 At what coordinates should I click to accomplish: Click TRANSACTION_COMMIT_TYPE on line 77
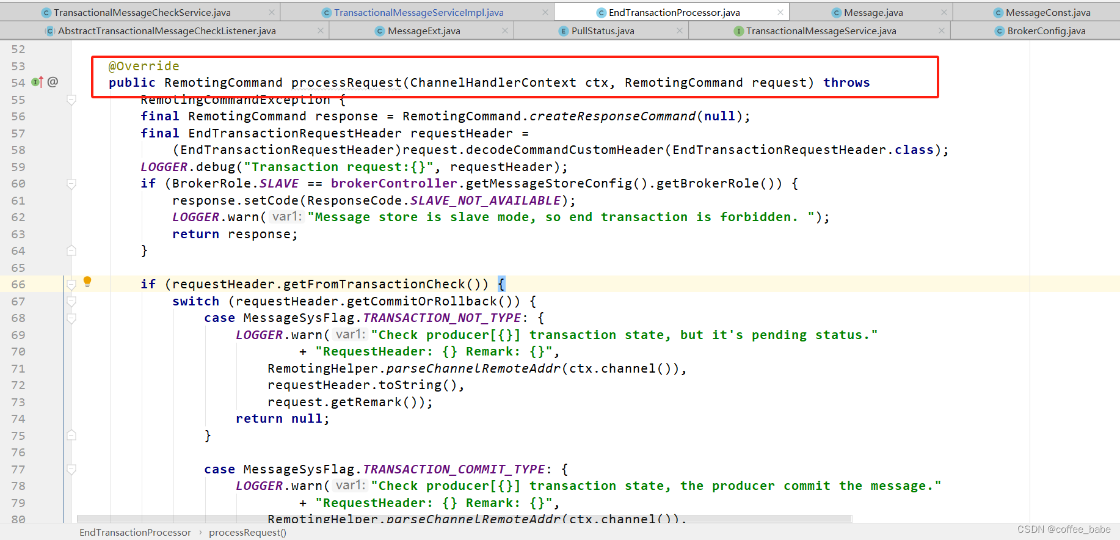pos(454,469)
